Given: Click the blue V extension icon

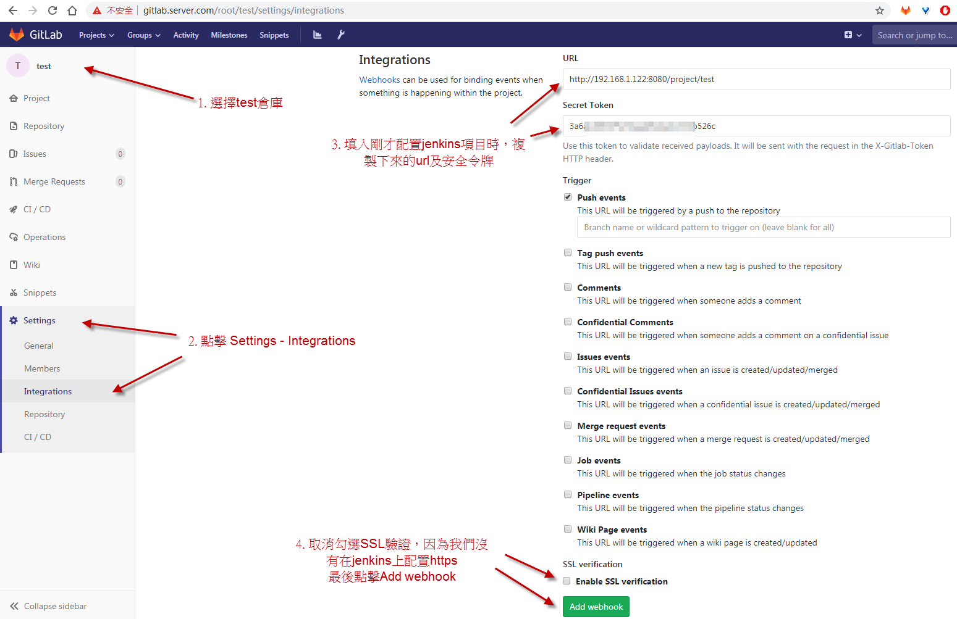Looking at the screenshot, I should pyautogui.click(x=925, y=10).
